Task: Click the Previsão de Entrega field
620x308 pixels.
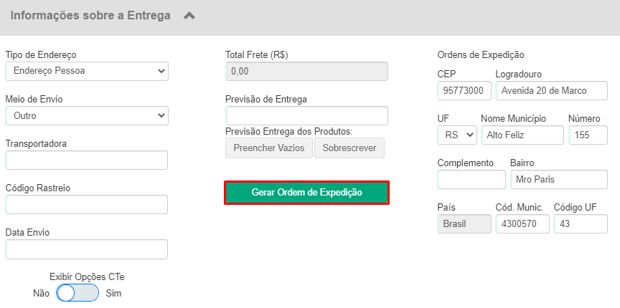Action: click(x=307, y=116)
